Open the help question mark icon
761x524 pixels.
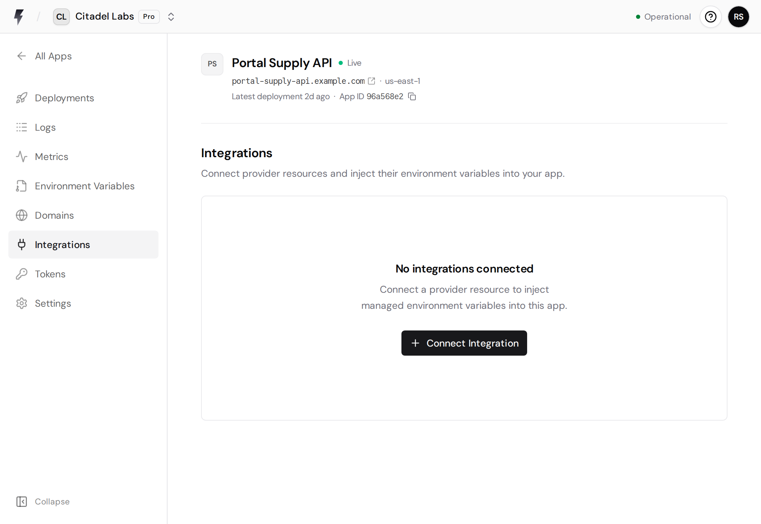click(711, 17)
